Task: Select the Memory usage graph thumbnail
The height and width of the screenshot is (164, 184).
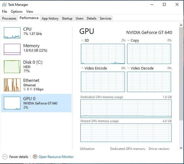Action: pos(12,49)
